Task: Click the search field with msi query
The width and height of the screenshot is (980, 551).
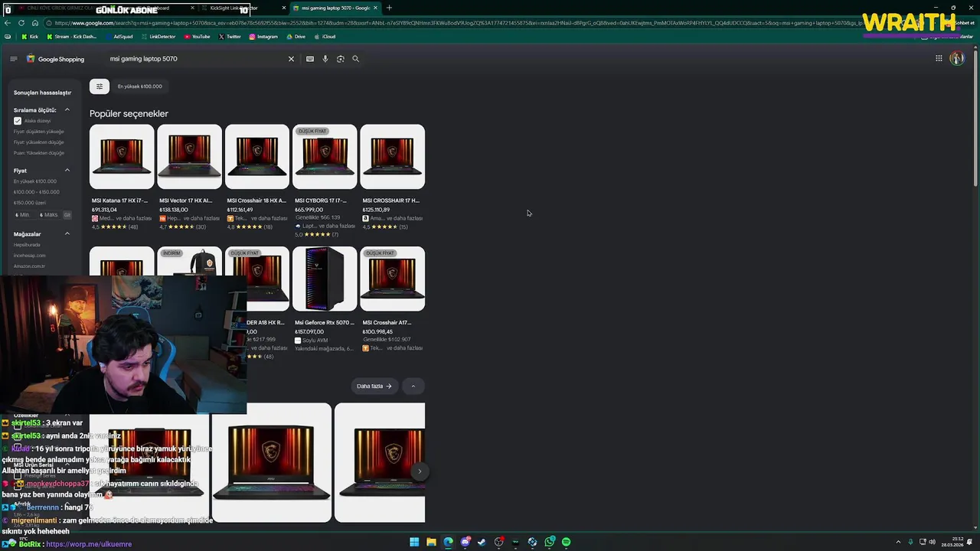Action: pos(195,59)
